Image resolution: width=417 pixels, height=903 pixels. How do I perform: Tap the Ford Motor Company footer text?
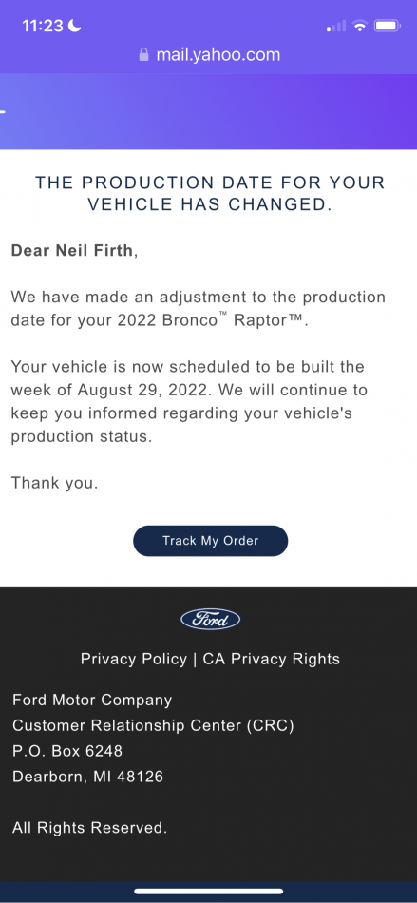coord(92,701)
